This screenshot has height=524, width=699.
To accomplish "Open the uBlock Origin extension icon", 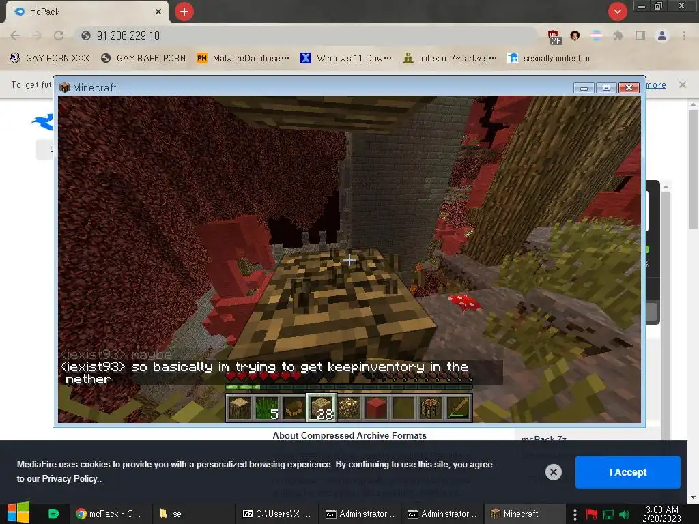I will tap(554, 37).
